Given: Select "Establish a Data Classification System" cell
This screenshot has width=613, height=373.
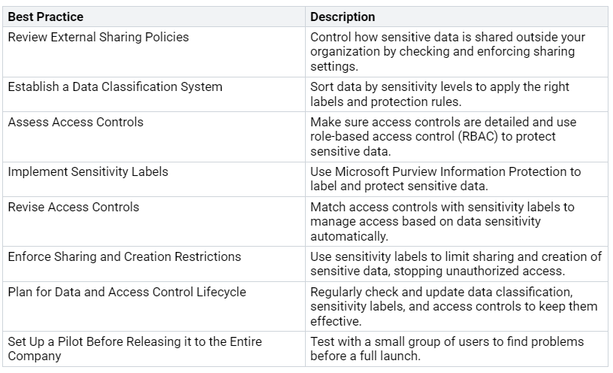Looking at the screenshot, I should [115, 86].
